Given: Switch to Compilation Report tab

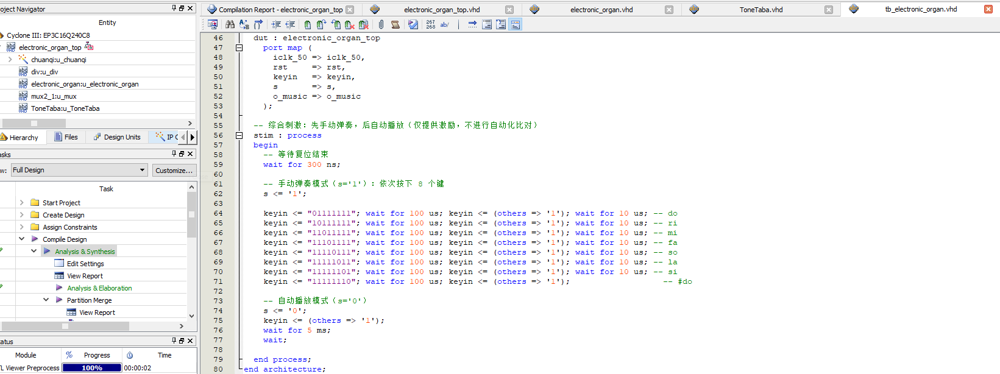Looking at the screenshot, I should (x=280, y=9).
